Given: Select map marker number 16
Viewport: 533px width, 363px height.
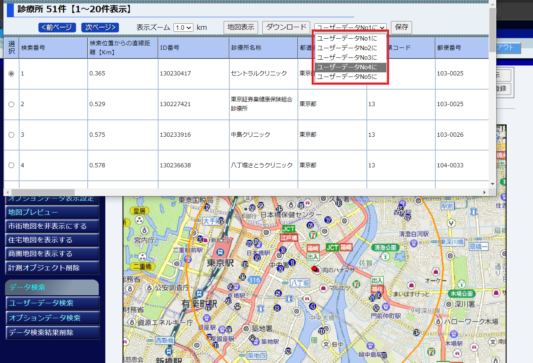Looking at the screenshot, I should click(245, 265).
